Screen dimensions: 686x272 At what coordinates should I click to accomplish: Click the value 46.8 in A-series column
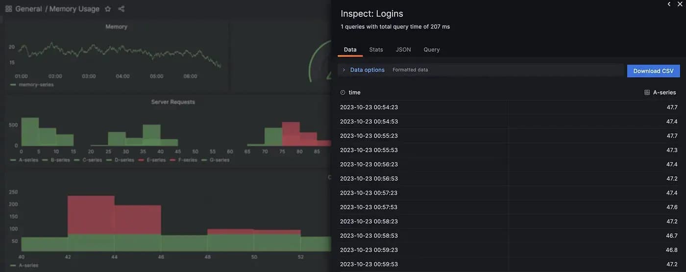[x=672, y=250]
